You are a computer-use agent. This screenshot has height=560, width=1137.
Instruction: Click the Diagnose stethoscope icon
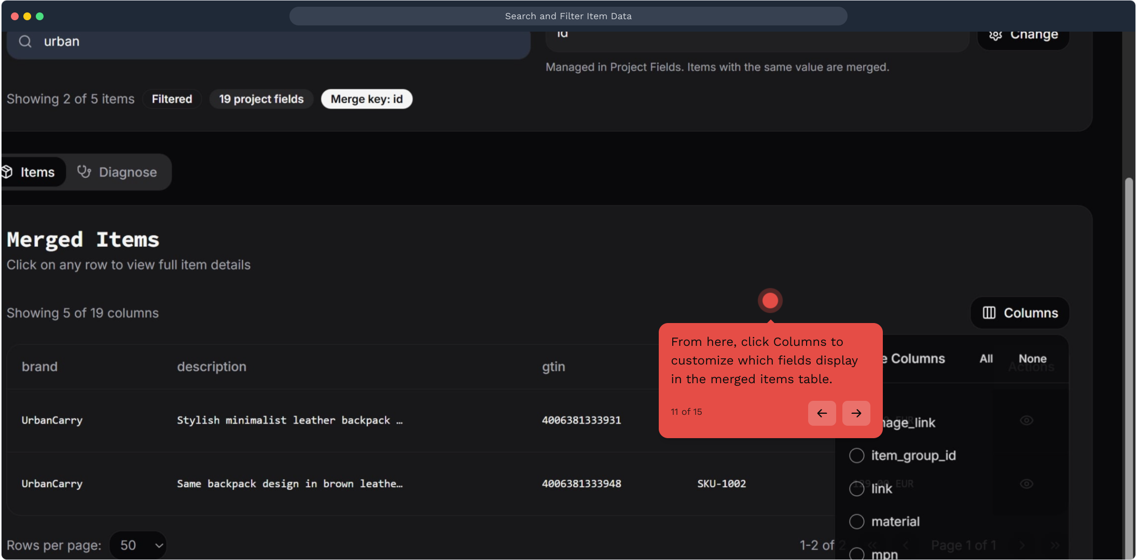[84, 172]
